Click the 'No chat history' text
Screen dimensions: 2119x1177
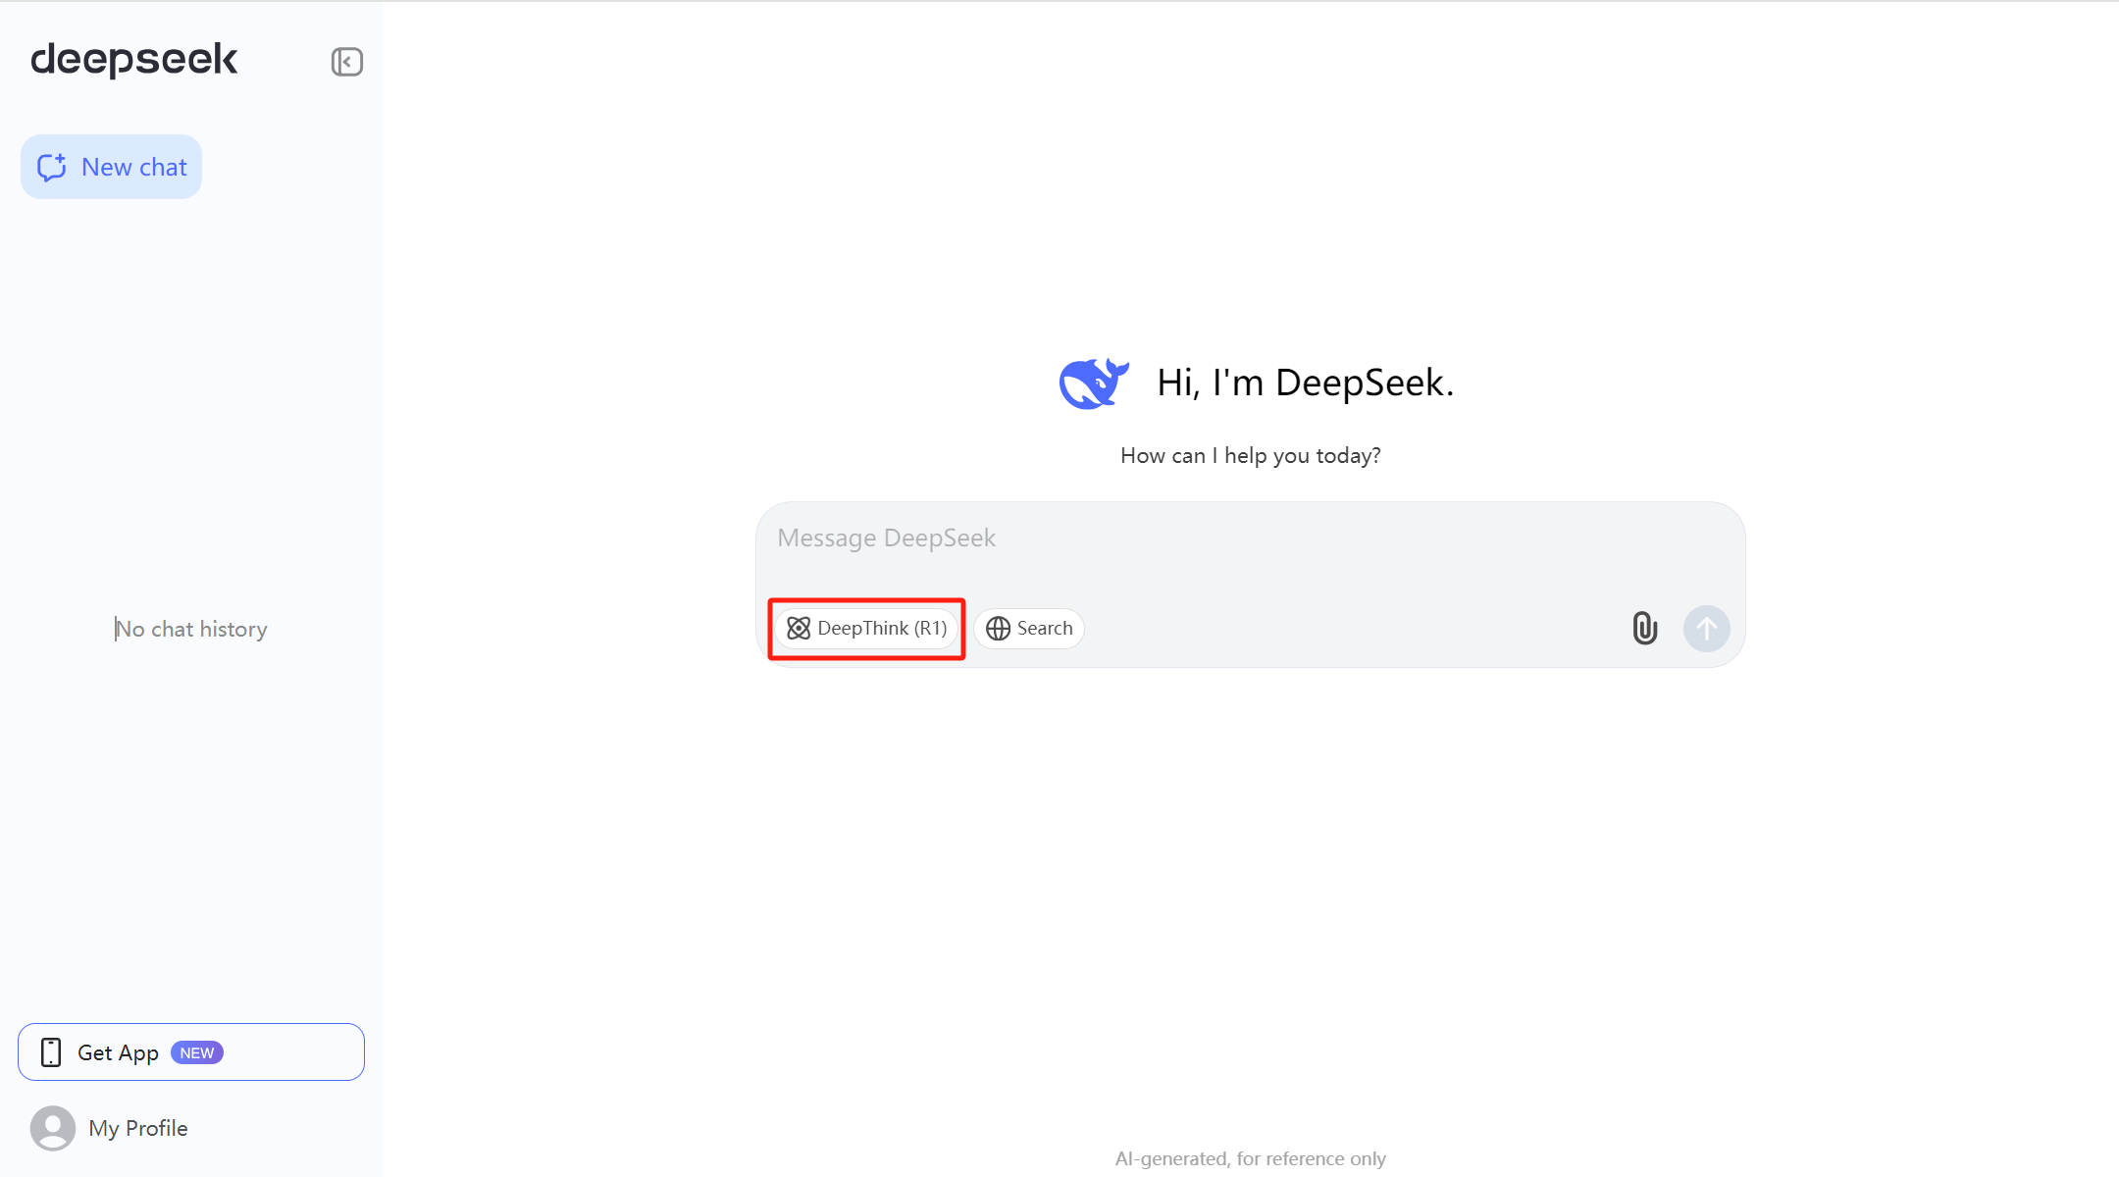tap(191, 629)
